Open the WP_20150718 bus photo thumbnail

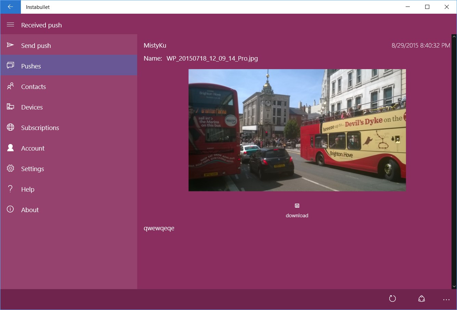[297, 130]
